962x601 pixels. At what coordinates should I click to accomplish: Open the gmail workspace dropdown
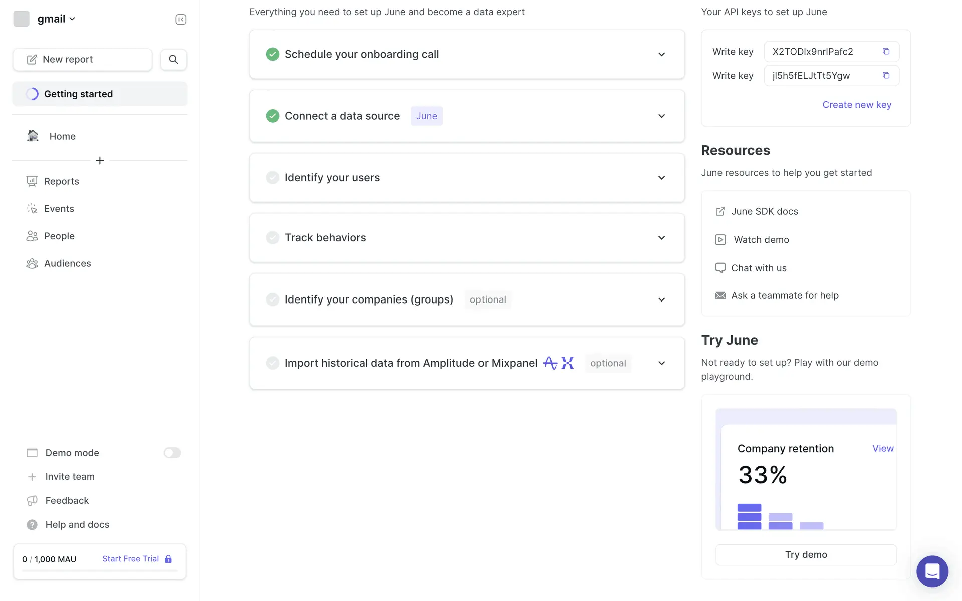(x=56, y=19)
